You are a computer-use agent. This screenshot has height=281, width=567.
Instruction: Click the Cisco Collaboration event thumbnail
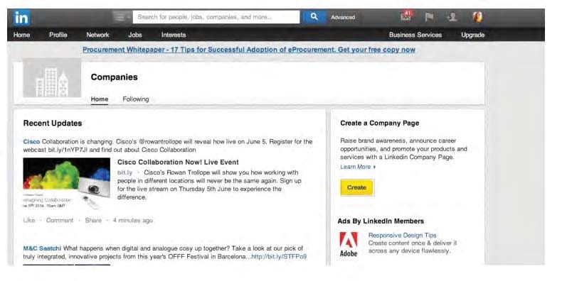[x=67, y=183]
